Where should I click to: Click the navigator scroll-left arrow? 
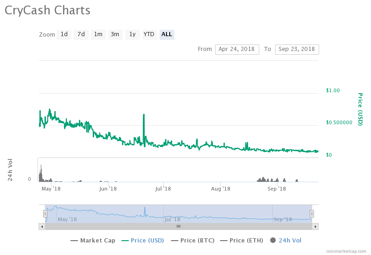(42, 227)
